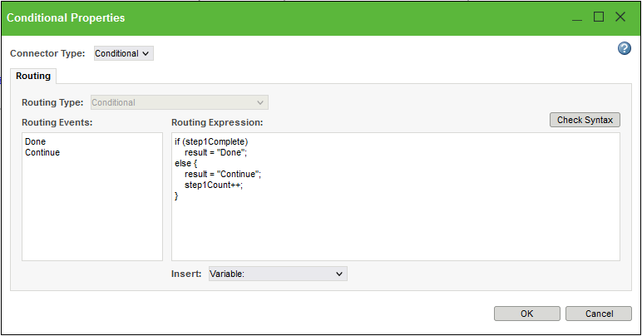Place cursor on result = "Done" line
Image resolution: width=642 pixels, height=336 pixels.
click(215, 153)
